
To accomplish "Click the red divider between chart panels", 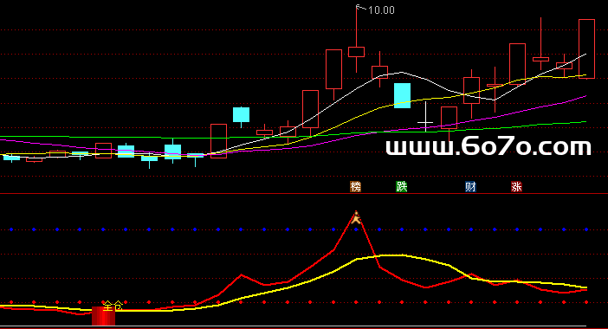I will tap(304, 193).
